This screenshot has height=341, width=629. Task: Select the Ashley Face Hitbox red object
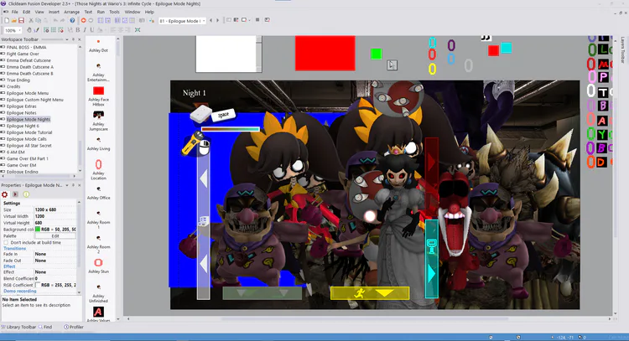(98, 96)
